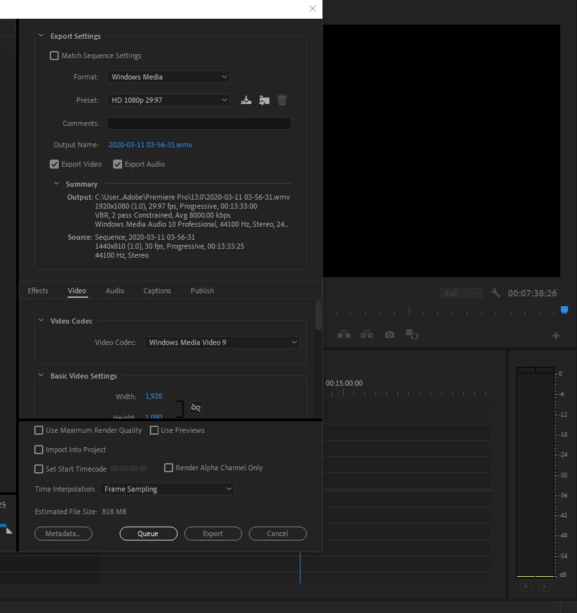Enable Match Sequence Settings checkbox

point(54,56)
